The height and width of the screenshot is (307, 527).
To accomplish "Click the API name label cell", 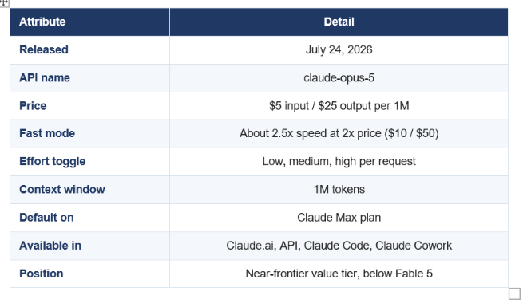I will [x=89, y=78].
